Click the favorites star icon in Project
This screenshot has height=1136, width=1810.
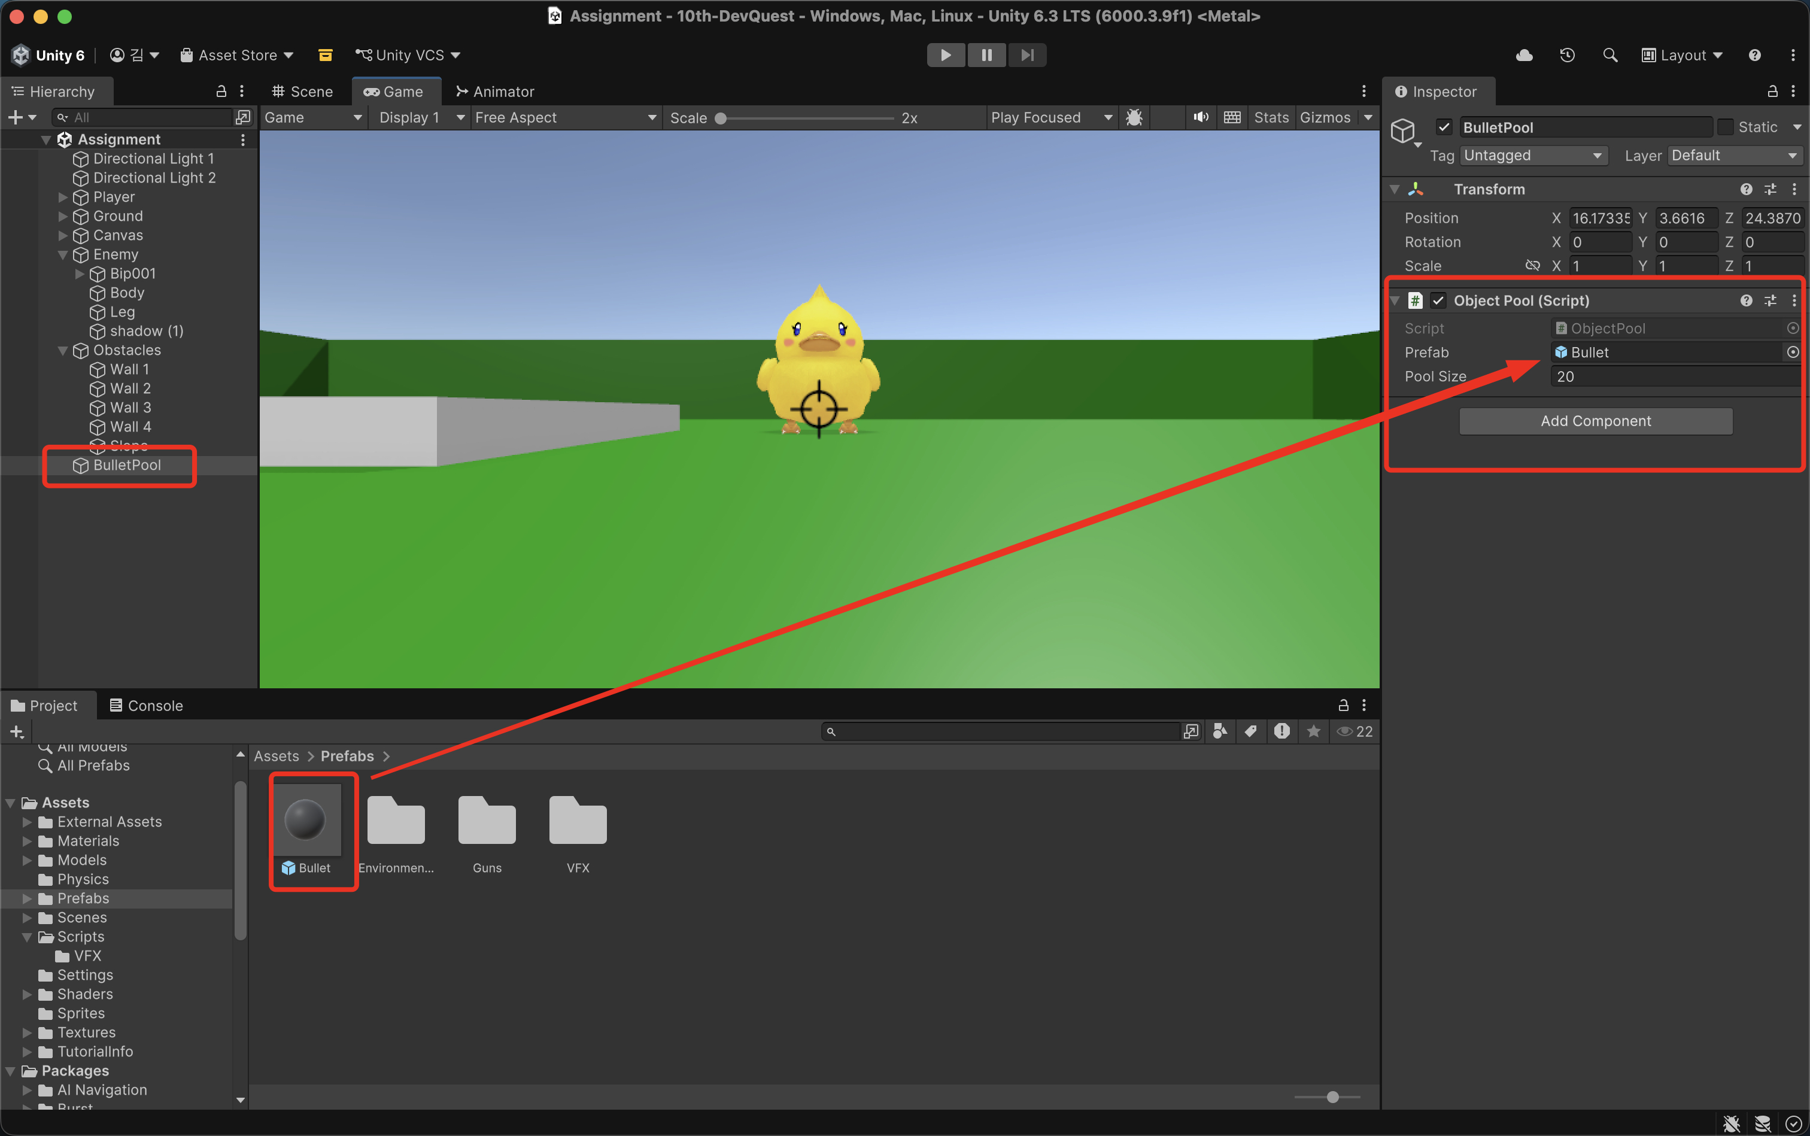coord(1313,731)
